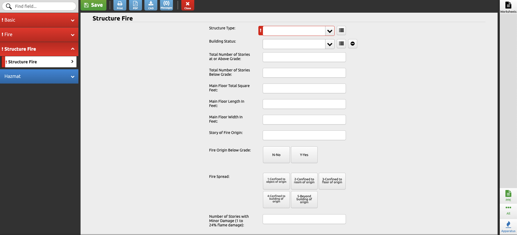
Task: Choose 5-Beyond building of origin
Action: point(304,199)
